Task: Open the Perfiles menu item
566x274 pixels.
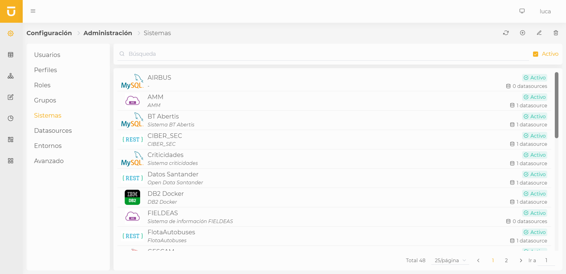Action: (45, 70)
